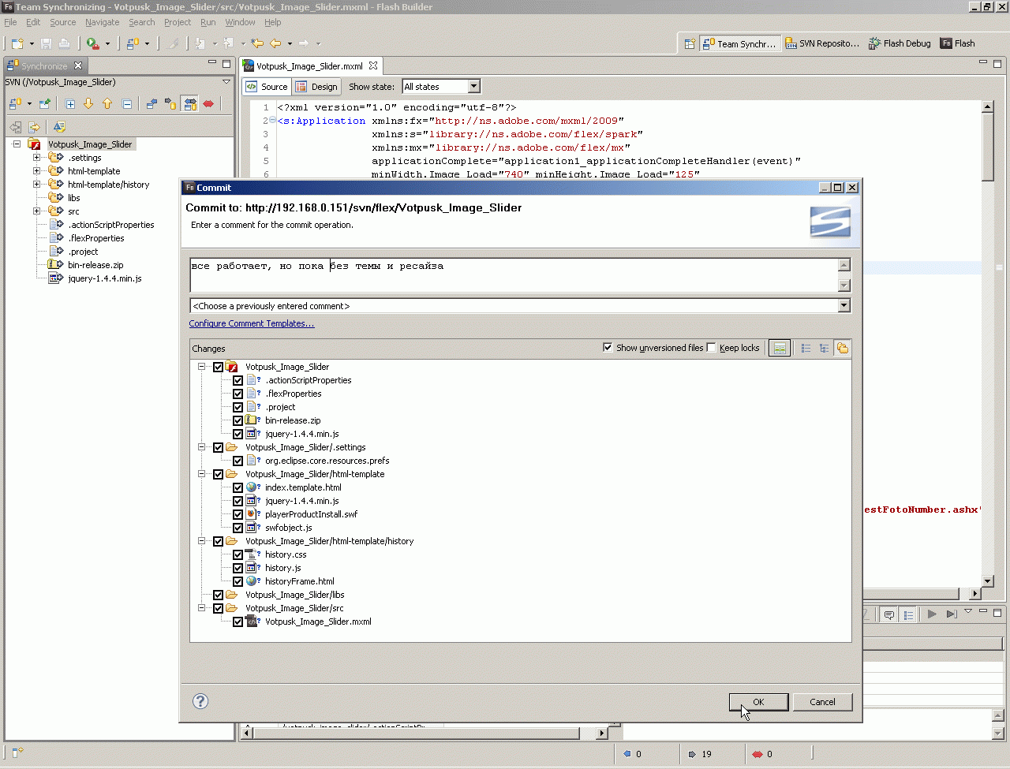Click the Pin Synchronization icon
The height and width of the screenshot is (769, 1010).
coord(45,104)
